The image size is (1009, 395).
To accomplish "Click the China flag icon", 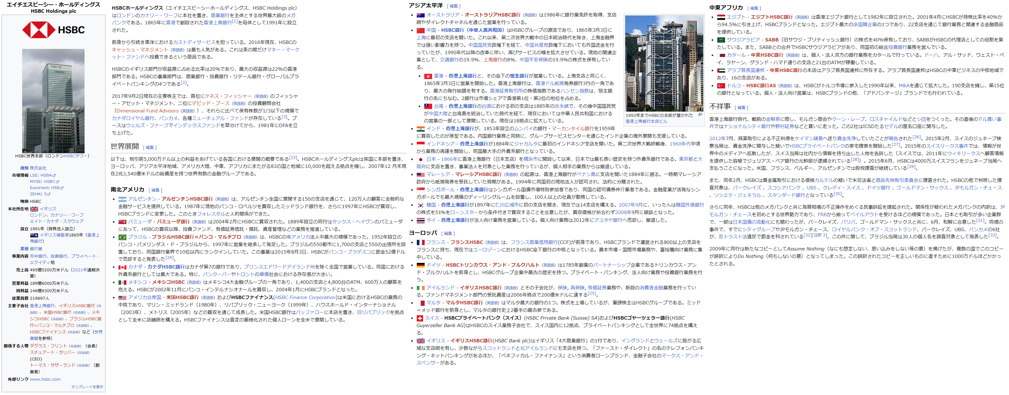I will tap(420, 30).
